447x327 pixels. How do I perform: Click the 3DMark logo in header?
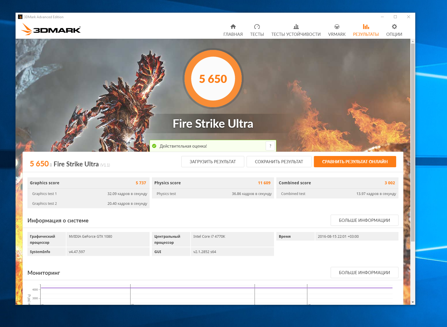pos(51,29)
